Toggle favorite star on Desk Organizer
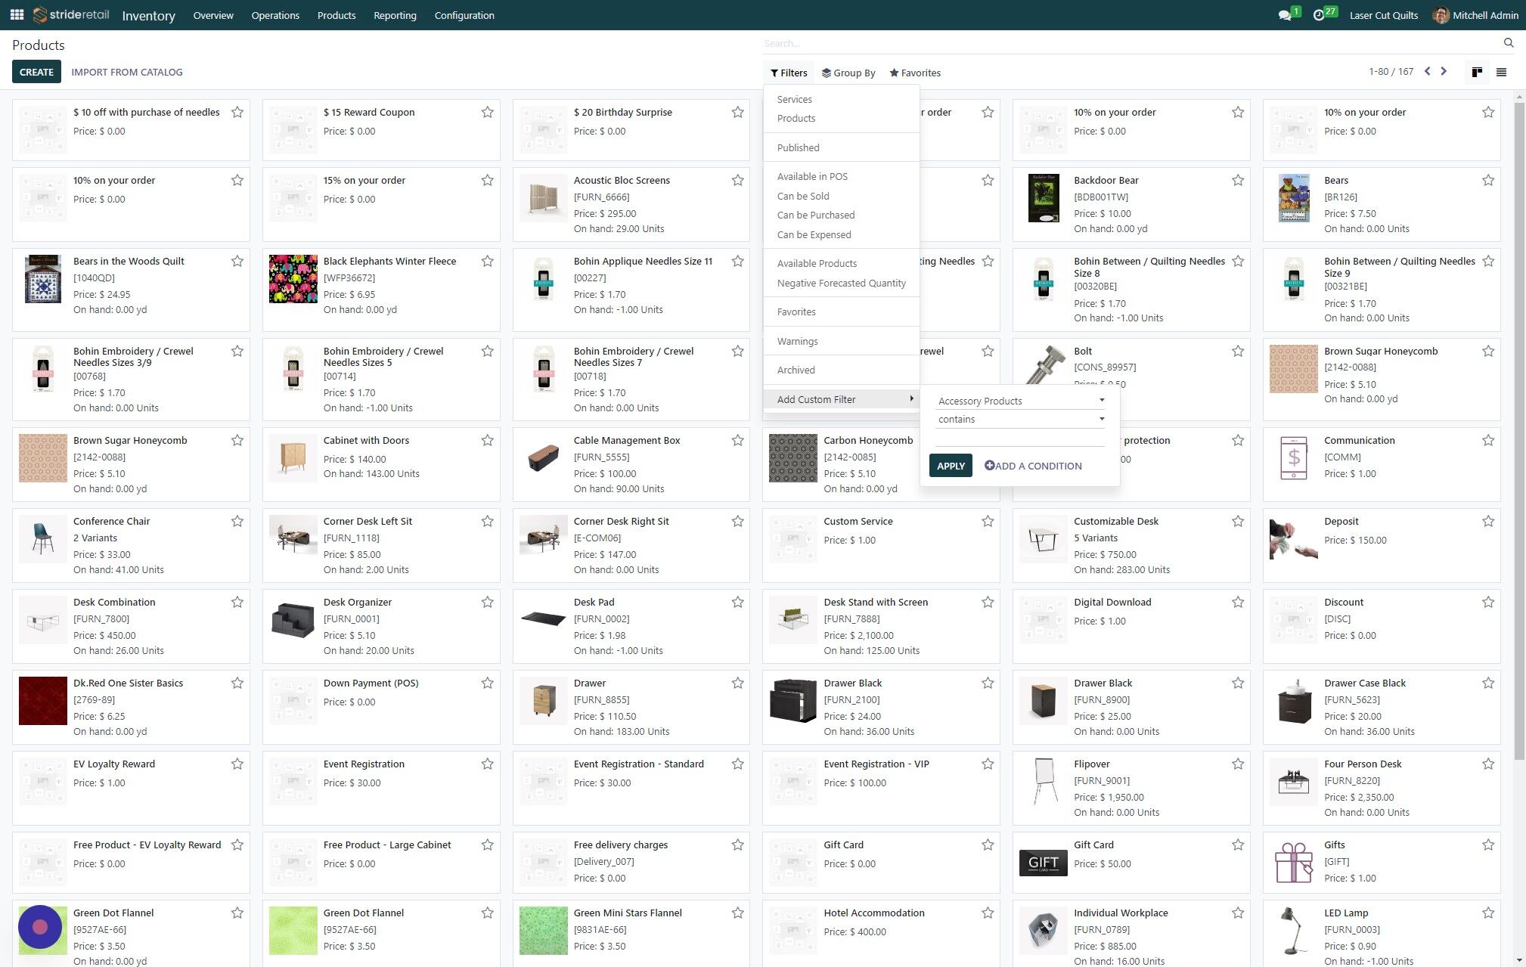Viewport: 1526px width, 967px height. tap(487, 602)
